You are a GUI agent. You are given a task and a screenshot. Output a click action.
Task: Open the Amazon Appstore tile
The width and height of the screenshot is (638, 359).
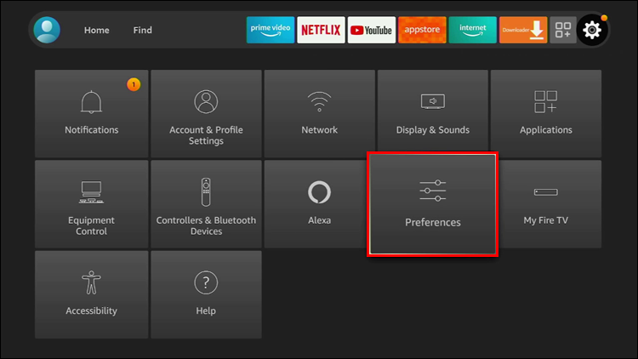(422, 30)
